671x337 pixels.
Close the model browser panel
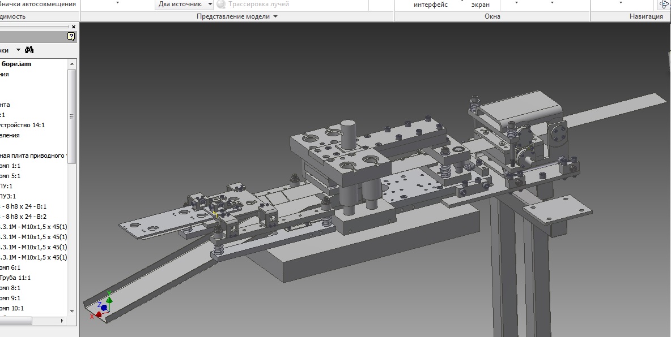pos(74,27)
